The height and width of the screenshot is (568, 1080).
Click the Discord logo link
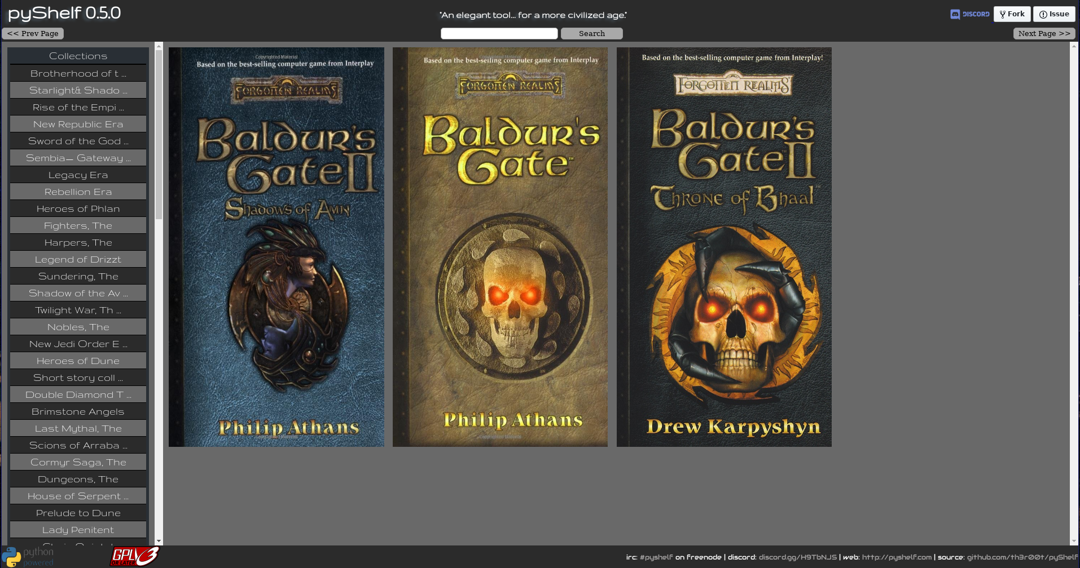click(x=969, y=14)
